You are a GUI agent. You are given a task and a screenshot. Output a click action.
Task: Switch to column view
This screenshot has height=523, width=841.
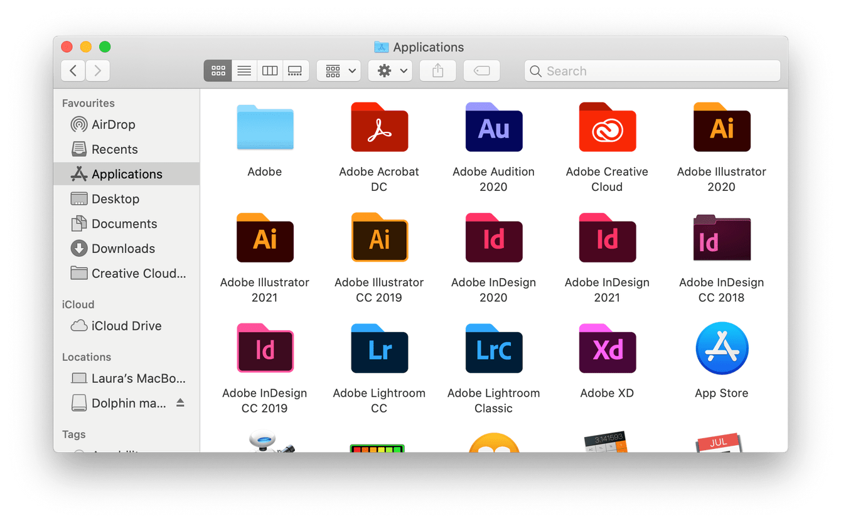(270, 71)
